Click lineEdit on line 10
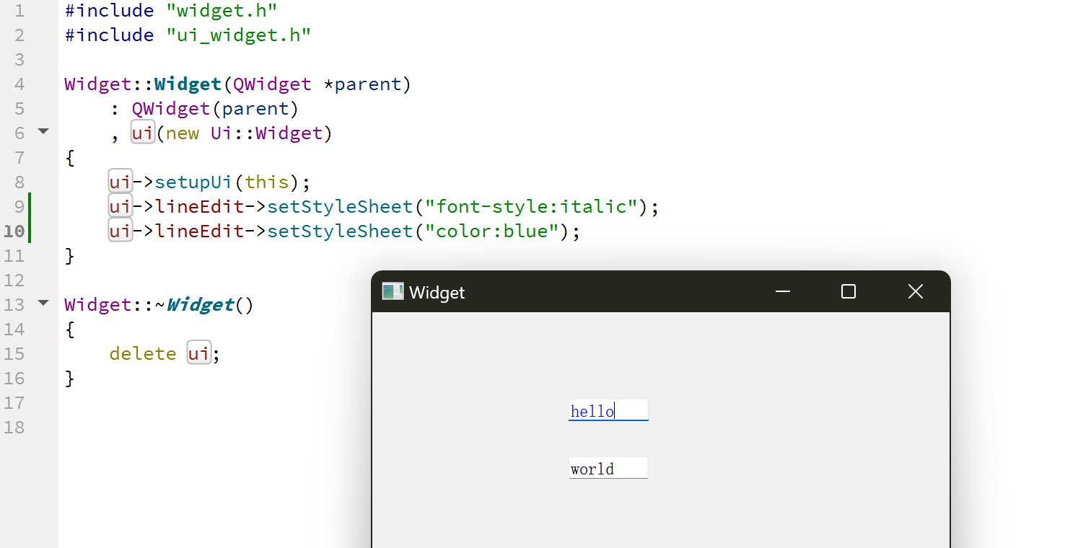The width and height of the screenshot is (1078, 548). 199,231
